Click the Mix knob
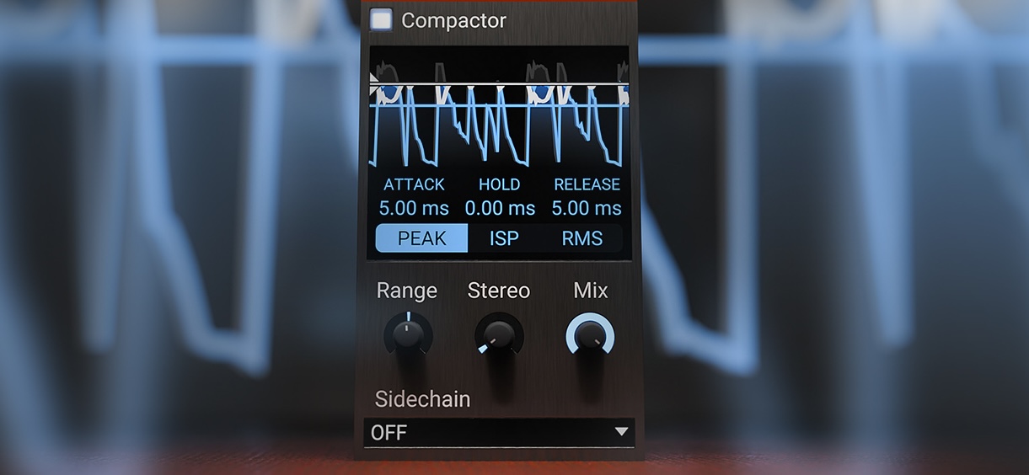 pyautogui.click(x=590, y=335)
